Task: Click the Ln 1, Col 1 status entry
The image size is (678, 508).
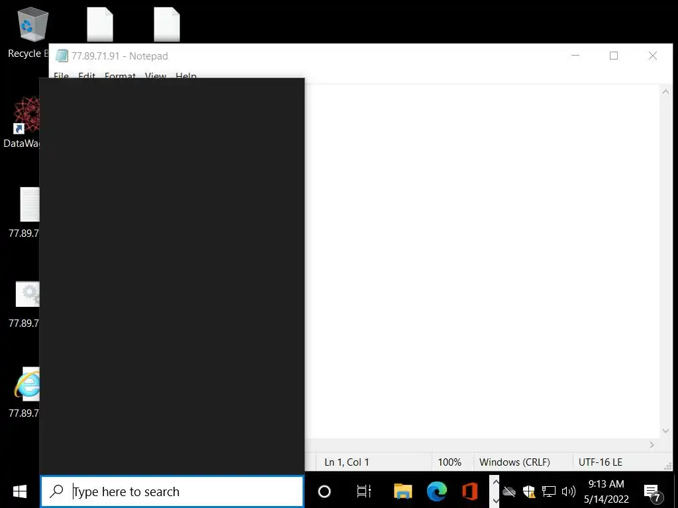Action: point(347,462)
